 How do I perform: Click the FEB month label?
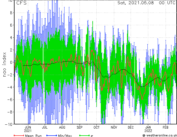tap(166, 127)
